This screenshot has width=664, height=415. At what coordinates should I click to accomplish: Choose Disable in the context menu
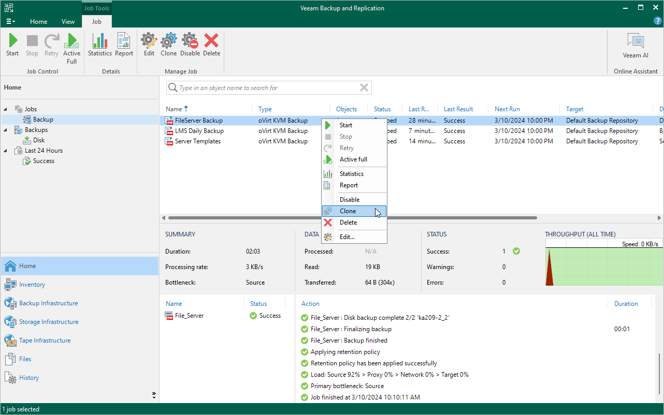click(354, 200)
